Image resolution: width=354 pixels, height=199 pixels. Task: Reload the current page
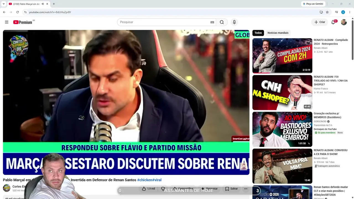[17, 12]
